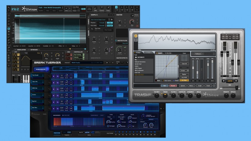Switch to the Stage 2 tab
This screenshot has height=141, width=251.
coord(148,53)
